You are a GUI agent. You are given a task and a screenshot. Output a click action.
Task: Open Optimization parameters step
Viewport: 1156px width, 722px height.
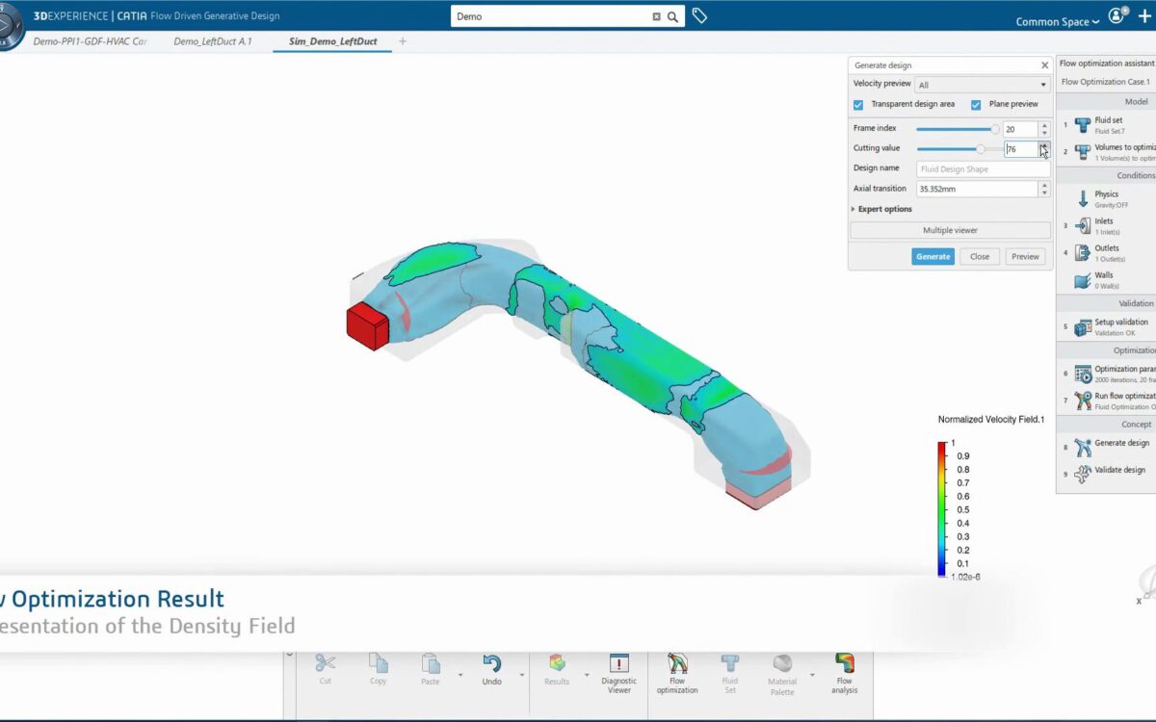1113,374
